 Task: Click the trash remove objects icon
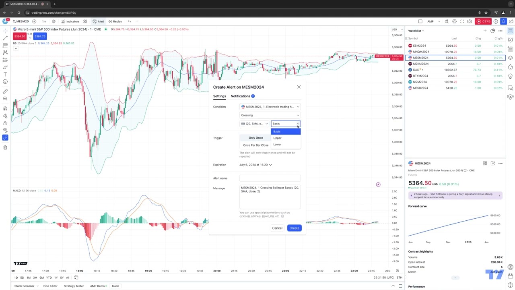coord(5,147)
